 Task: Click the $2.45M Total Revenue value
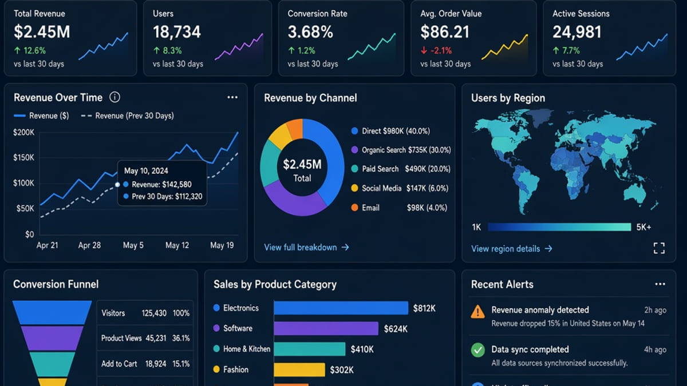click(x=42, y=32)
